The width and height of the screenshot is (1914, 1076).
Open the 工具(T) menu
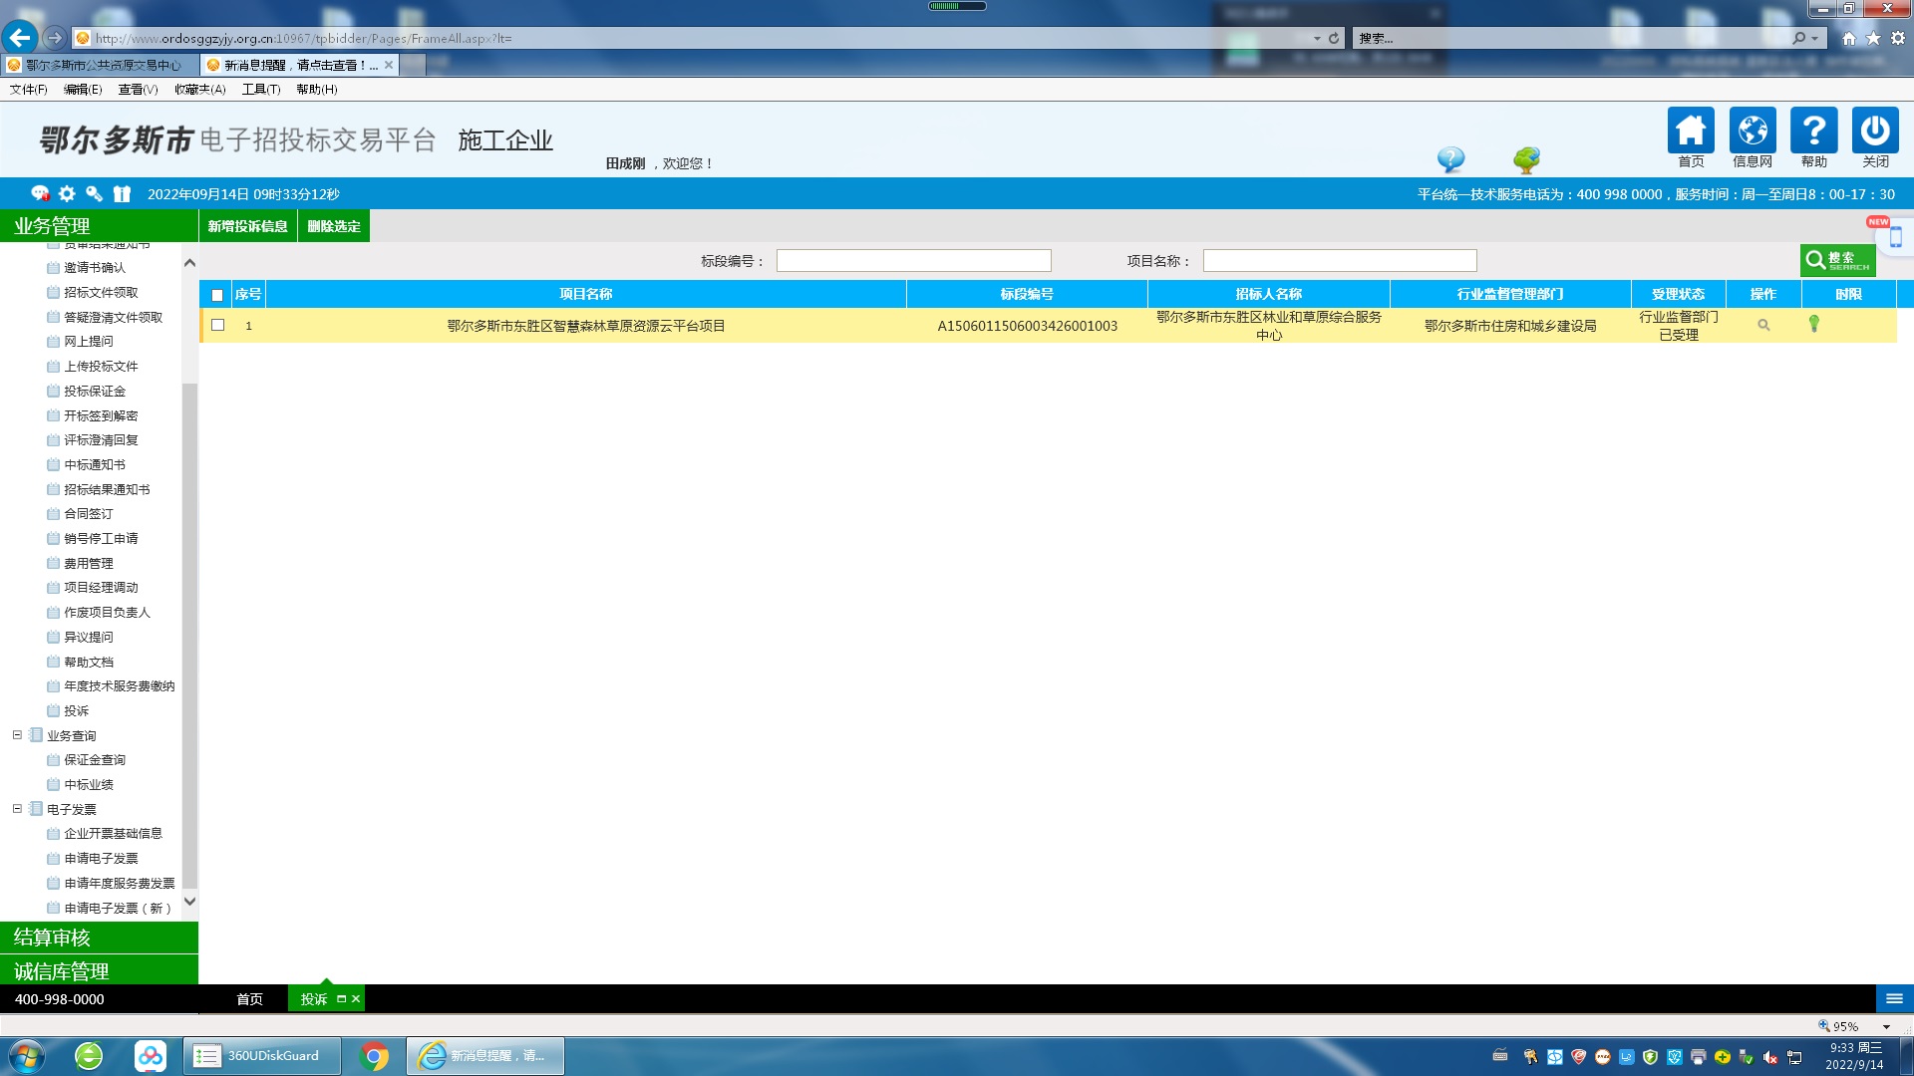coord(260,90)
